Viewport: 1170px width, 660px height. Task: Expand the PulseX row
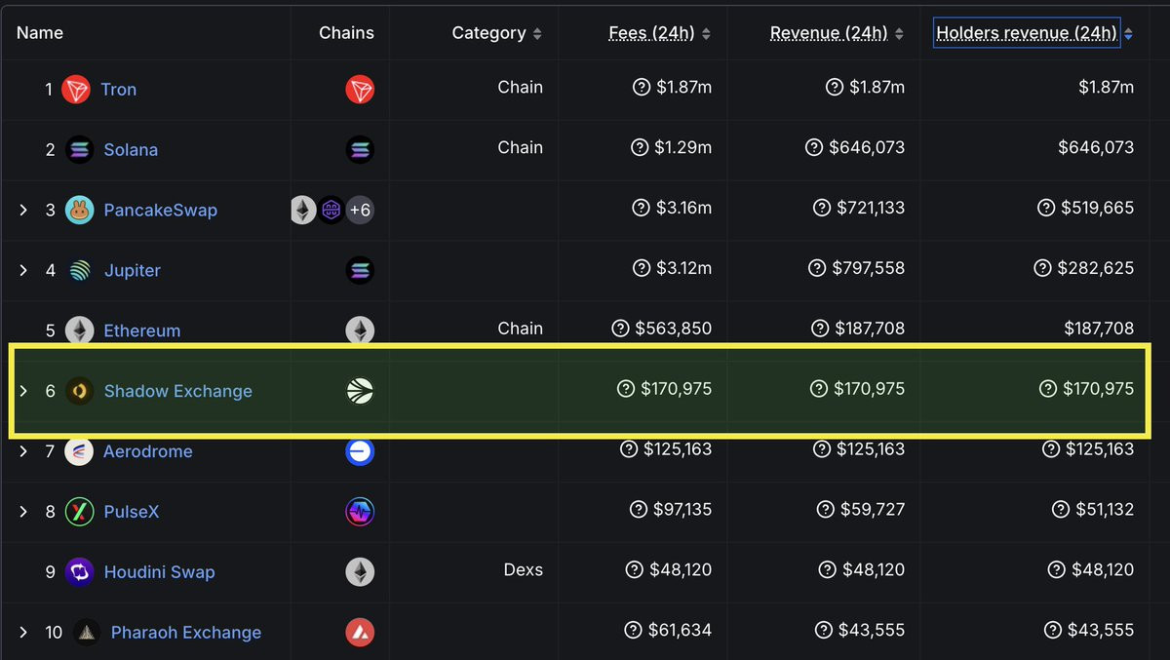tap(23, 512)
